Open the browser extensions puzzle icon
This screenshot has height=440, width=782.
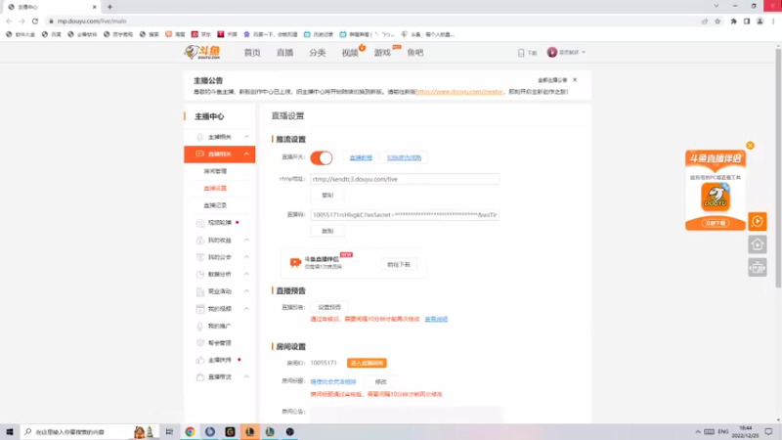(x=734, y=21)
